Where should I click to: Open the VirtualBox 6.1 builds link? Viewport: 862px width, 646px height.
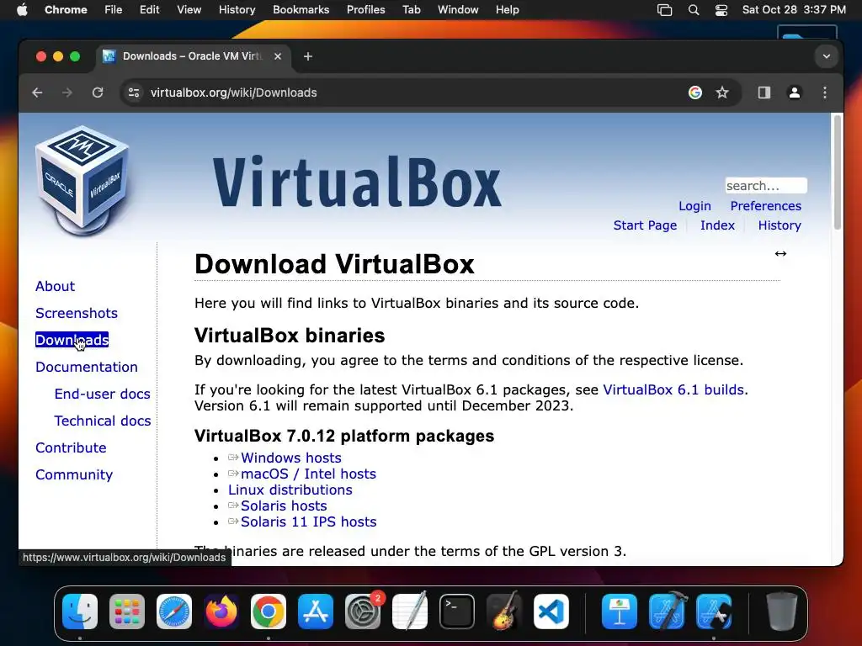click(x=673, y=389)
